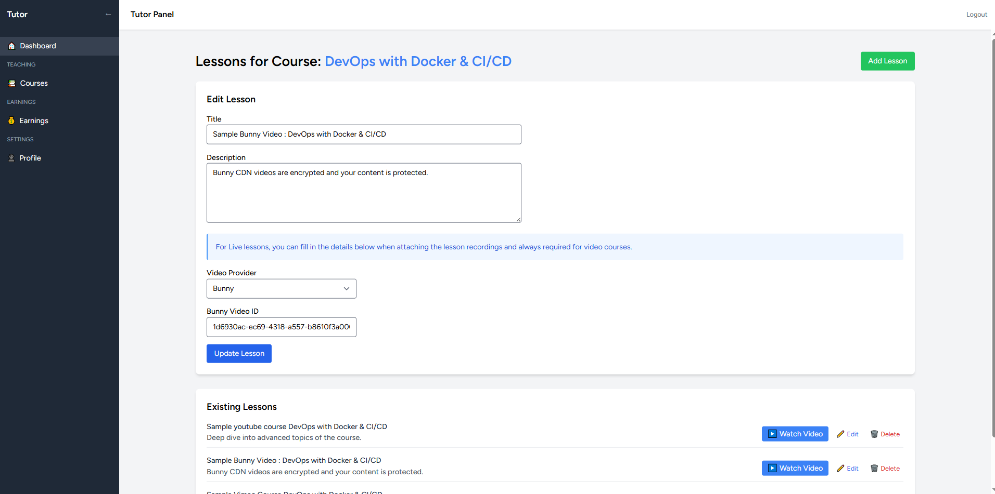Click the Bunny Video ID label

(x=233, y=312)
